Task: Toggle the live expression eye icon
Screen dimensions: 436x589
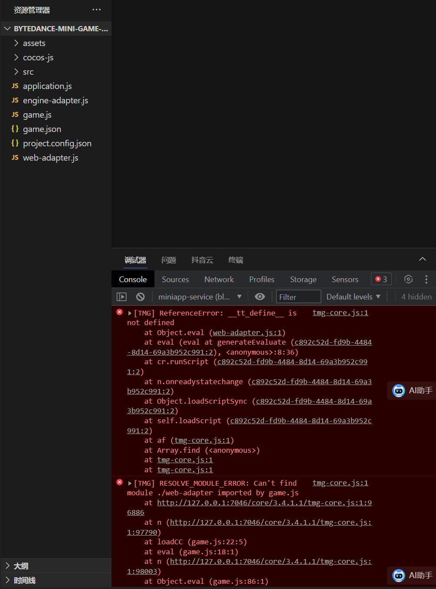Action: coord(260,296)
